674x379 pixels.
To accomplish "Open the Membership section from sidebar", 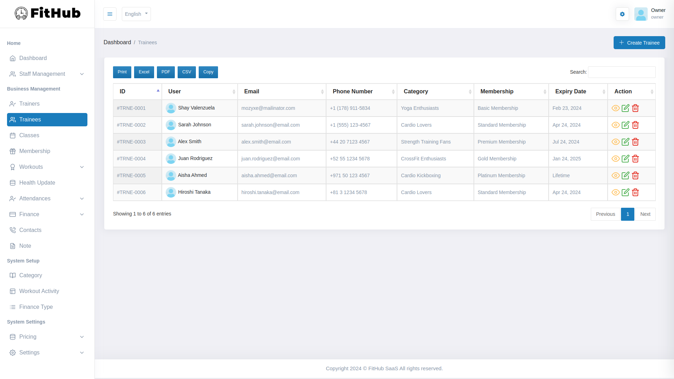I will pyautogui.click(x=35, y=151).
